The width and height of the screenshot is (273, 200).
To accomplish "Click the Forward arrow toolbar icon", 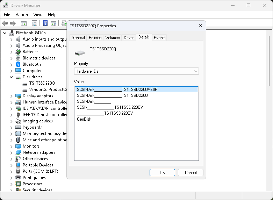I will pos(13,23).
